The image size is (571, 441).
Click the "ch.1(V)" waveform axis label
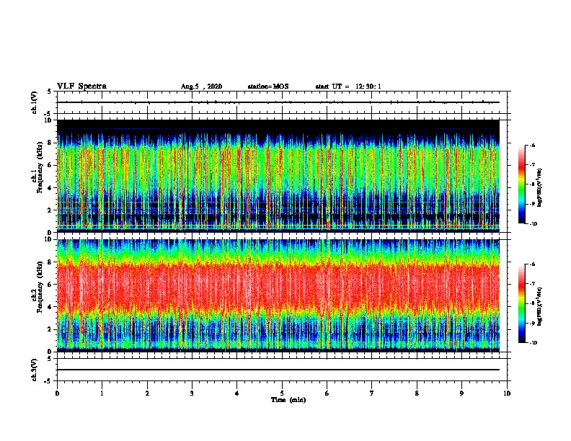pos(35,102)
